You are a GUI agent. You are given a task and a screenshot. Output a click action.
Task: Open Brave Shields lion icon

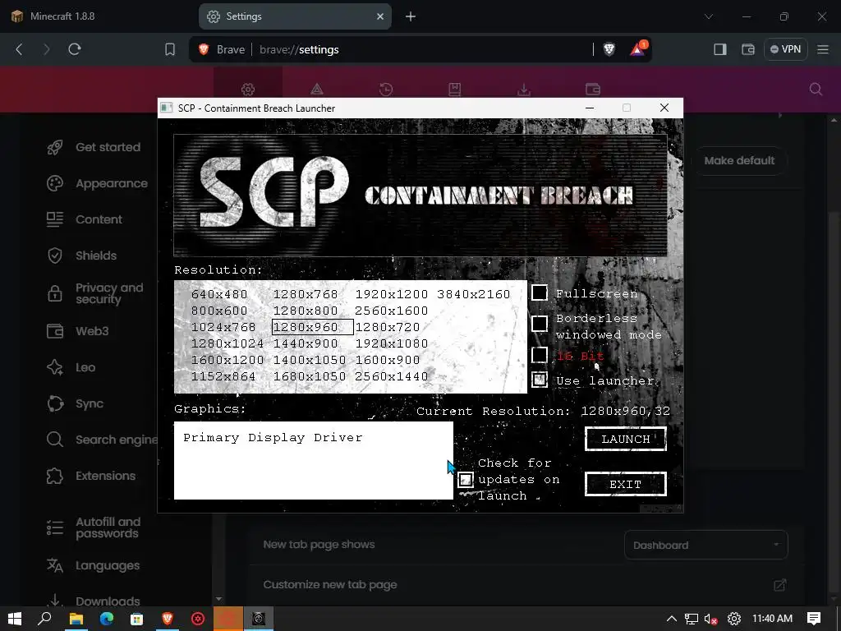[x=609, y=49]
